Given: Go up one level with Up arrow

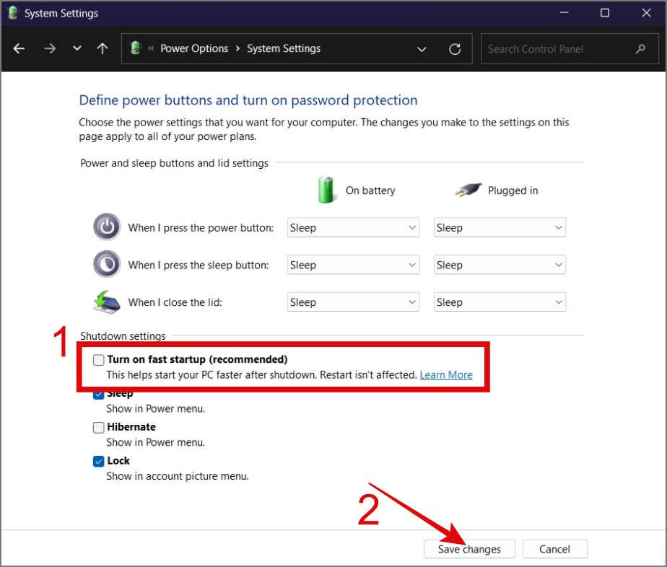Looking at the screenshot, I should [x=103, y=49].
